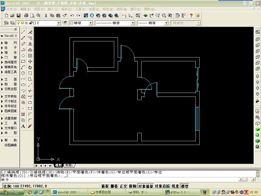Image resolution: width=261 pixels, height=196 pixels.
Task: Save the drawing with the floppy icon
Action: pyautogui.click(x=18, y=16)
